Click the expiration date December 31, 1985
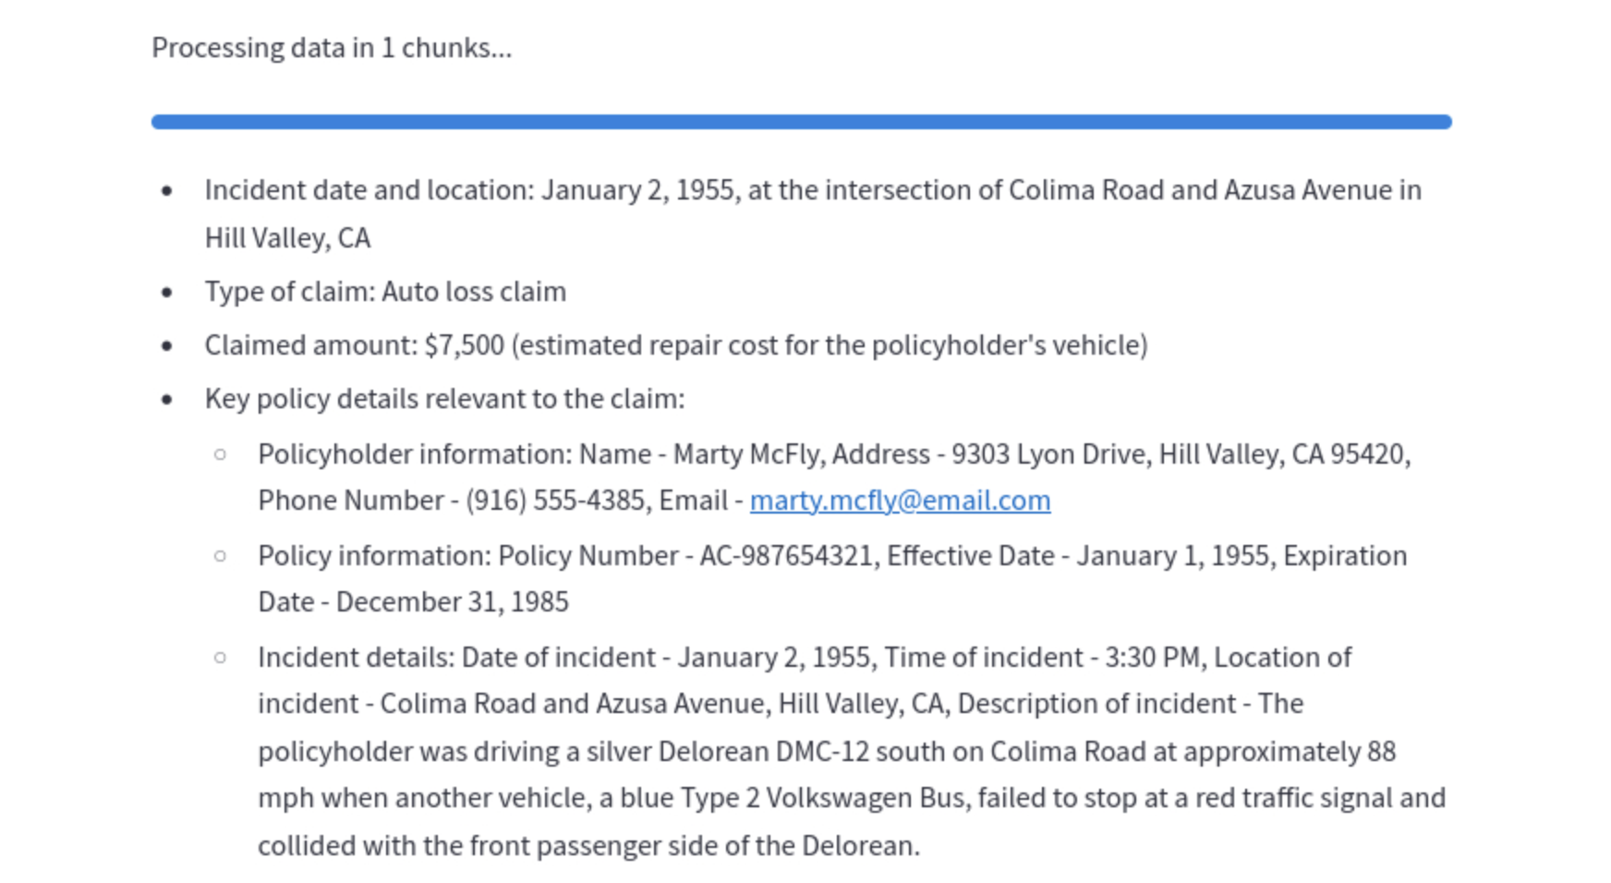The height and width of the screenshot is (883, 1611). click(x=452, y=602)
